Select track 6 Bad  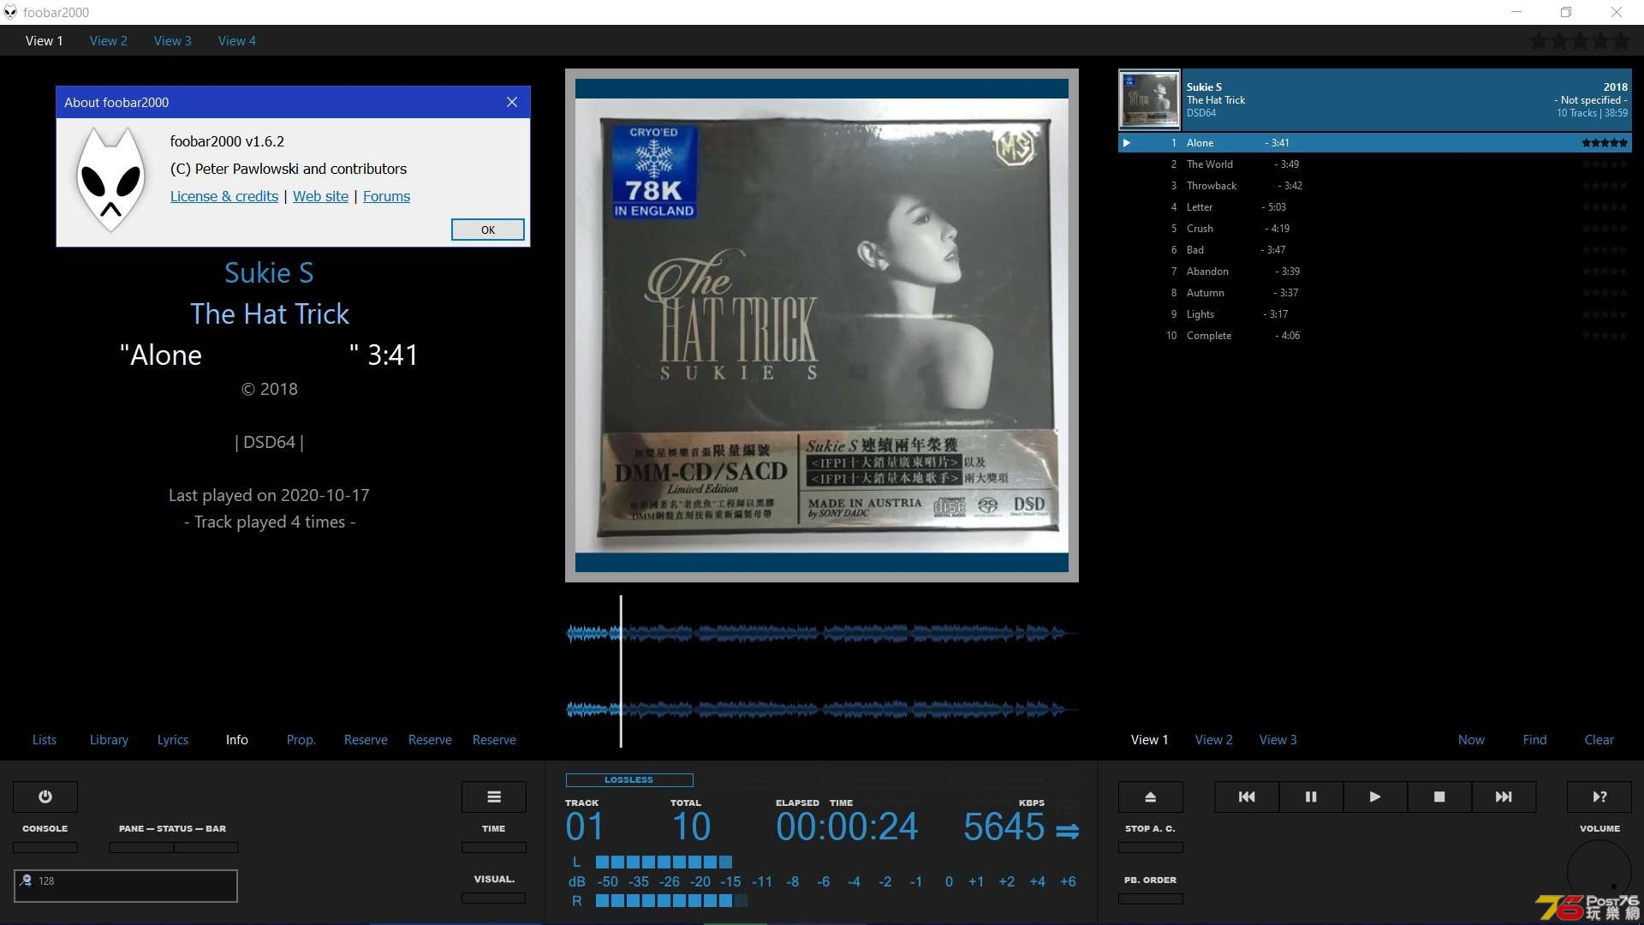pos(1375,250)
